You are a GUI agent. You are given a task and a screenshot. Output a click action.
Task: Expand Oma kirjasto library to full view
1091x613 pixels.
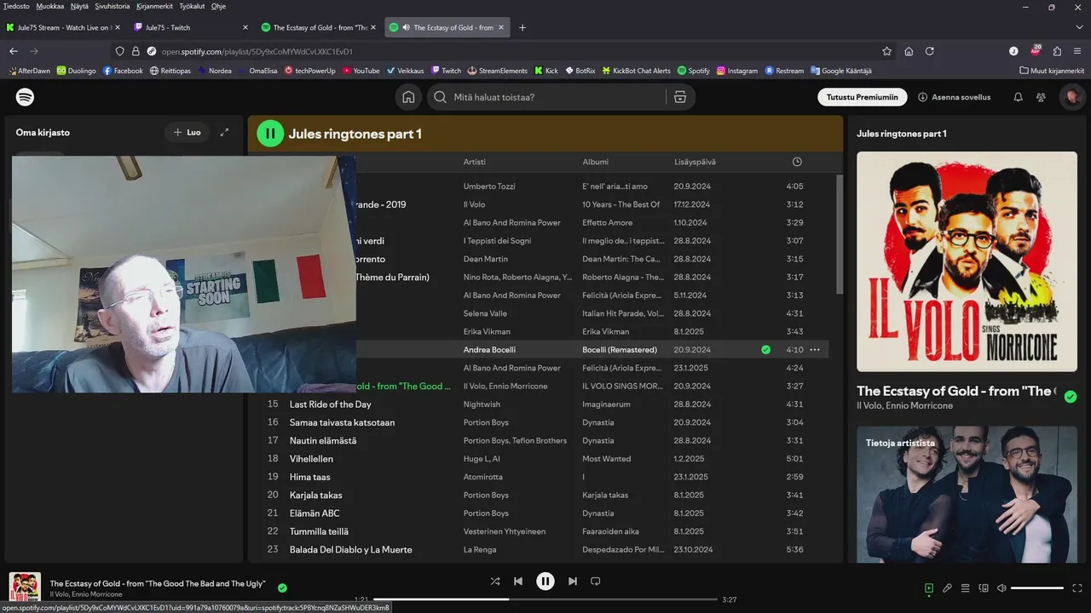coord(224,133)
